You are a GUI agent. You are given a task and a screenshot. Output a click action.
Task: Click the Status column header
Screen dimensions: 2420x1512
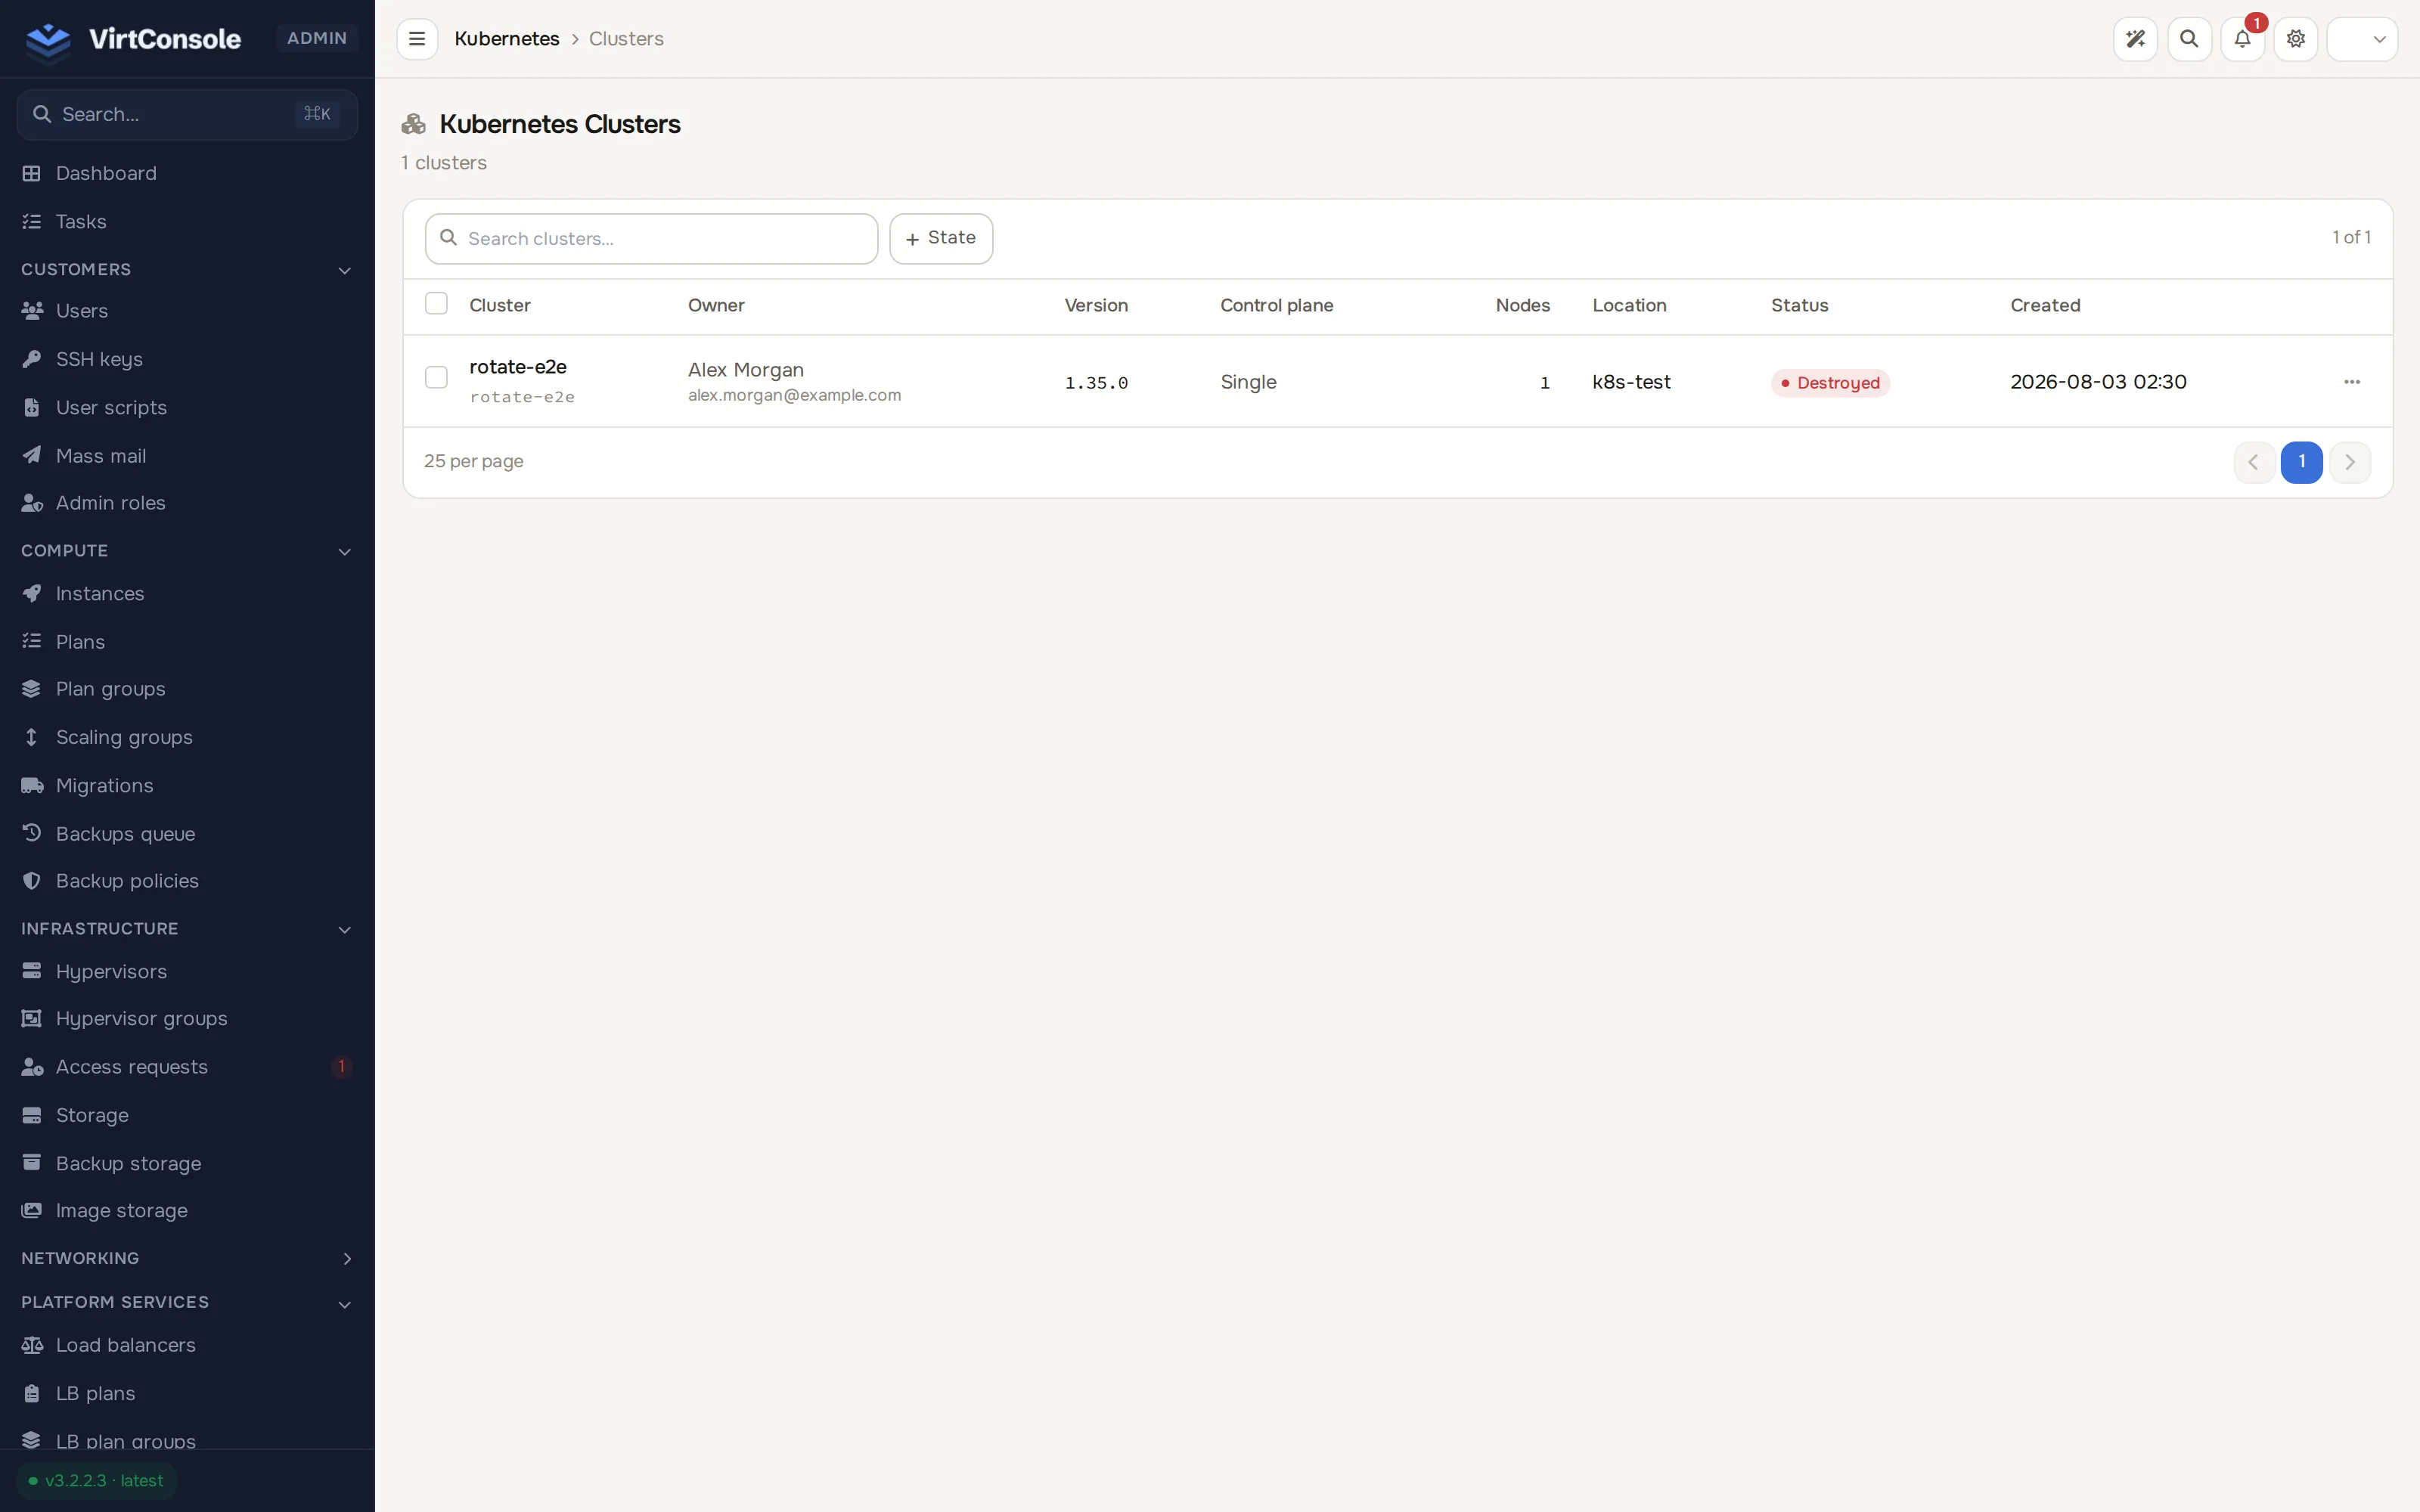pyautogui.click(x=1799, y=306)
